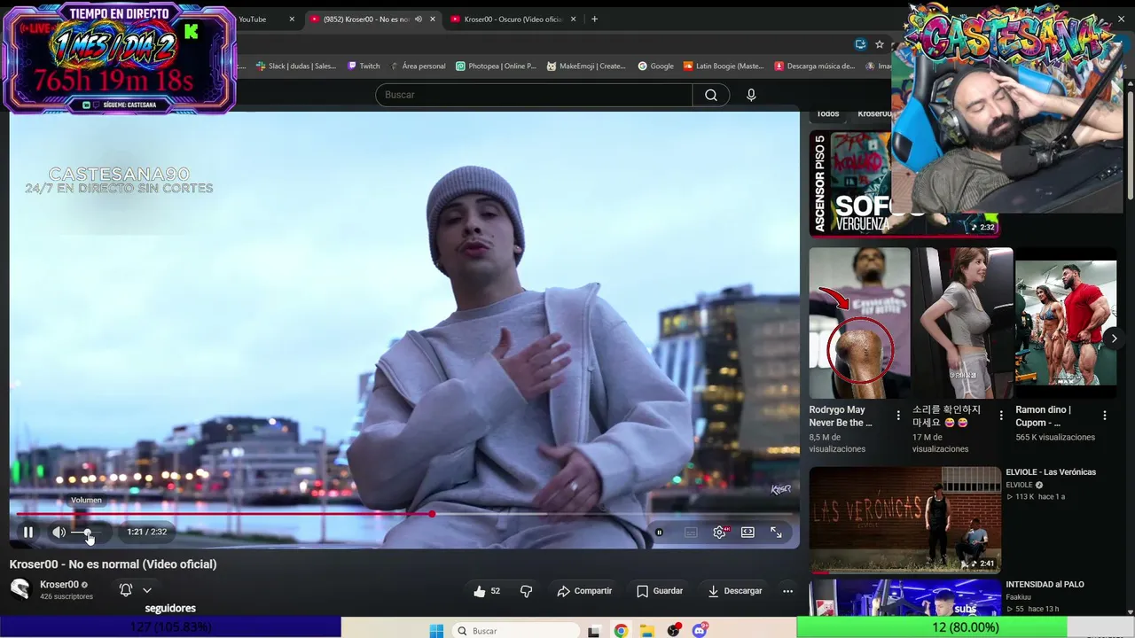
Task: Toggle autoplay switch in player controls
Action: pos(659,532)
